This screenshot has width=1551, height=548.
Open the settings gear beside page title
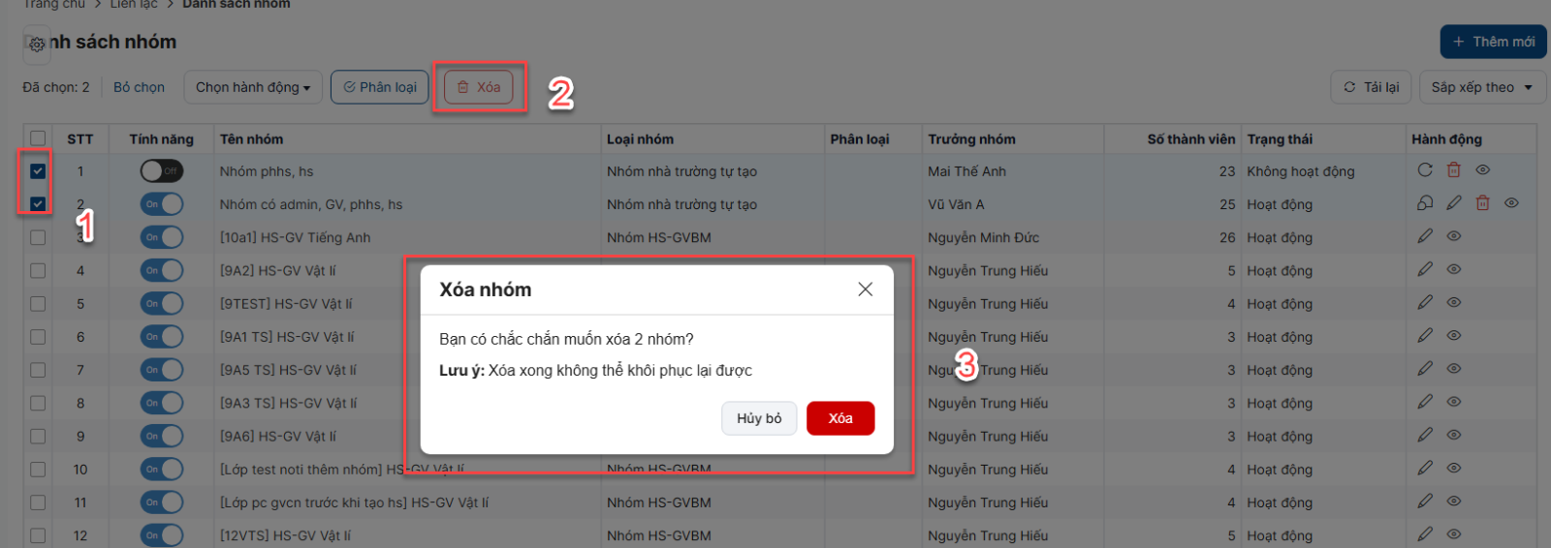(37, 45)
